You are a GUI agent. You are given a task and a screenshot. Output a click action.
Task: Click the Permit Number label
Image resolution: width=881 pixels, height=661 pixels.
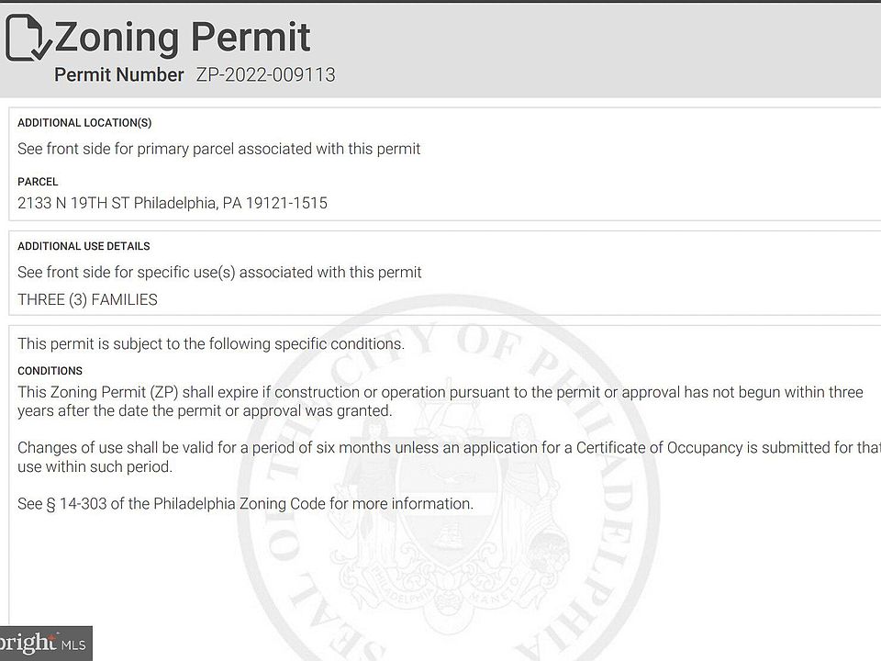118,74
